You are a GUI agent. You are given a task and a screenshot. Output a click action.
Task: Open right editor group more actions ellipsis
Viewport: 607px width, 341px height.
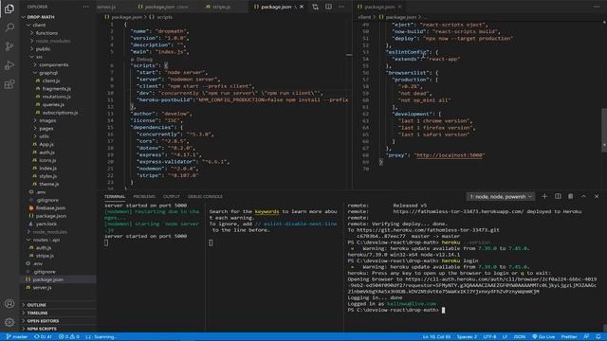tap(597, 7)
